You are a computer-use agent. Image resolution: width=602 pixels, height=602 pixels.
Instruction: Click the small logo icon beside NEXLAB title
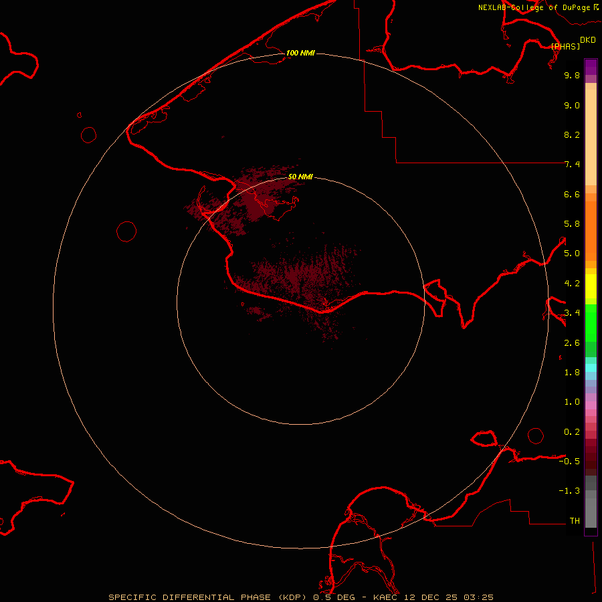pos(595,7)
